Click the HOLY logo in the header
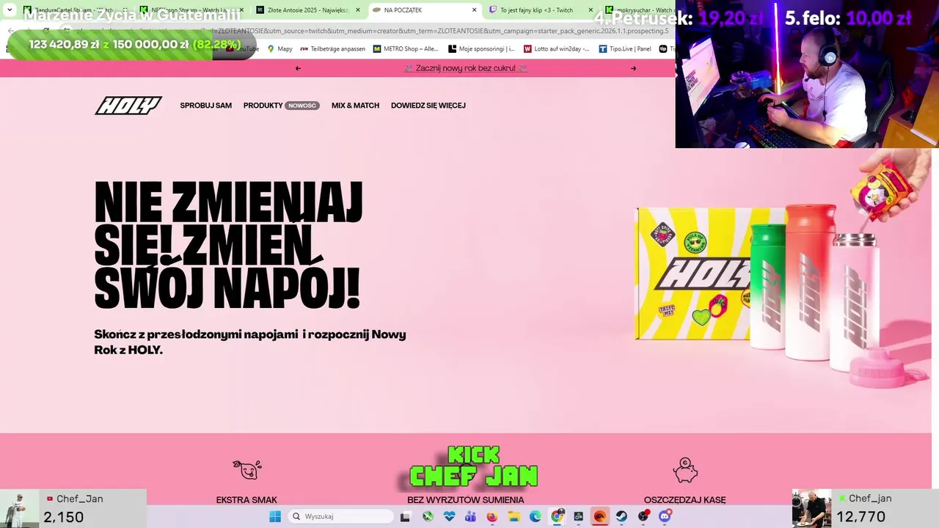Image resolution: width=939 pixels, height=528 pixels. (128, 106)
